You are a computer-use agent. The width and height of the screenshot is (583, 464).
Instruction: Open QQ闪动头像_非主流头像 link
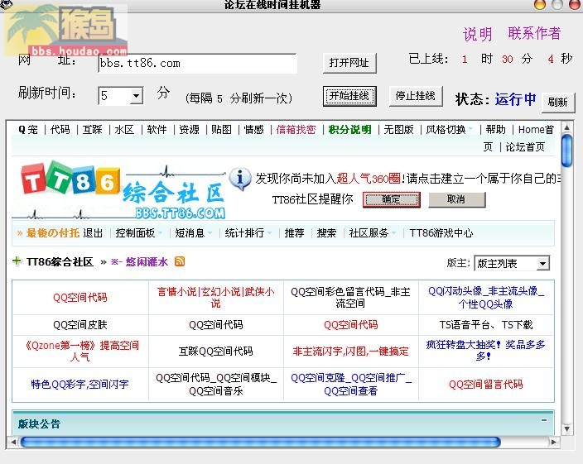[x=486, y=298]
